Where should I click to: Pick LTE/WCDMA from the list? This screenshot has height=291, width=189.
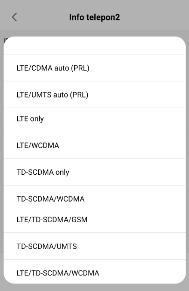[95, 145]
